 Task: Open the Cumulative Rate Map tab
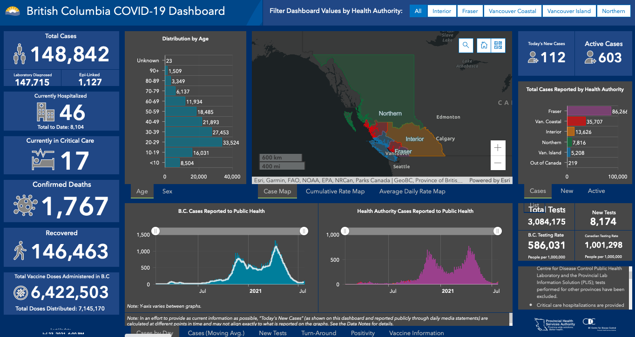335,191
